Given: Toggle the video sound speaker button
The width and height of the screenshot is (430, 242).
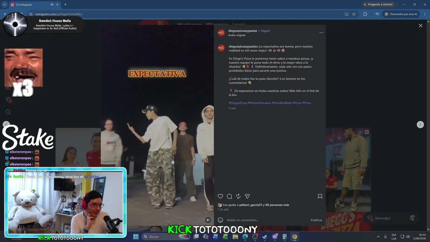Looking at the screenshot, I should pos(208,220).
